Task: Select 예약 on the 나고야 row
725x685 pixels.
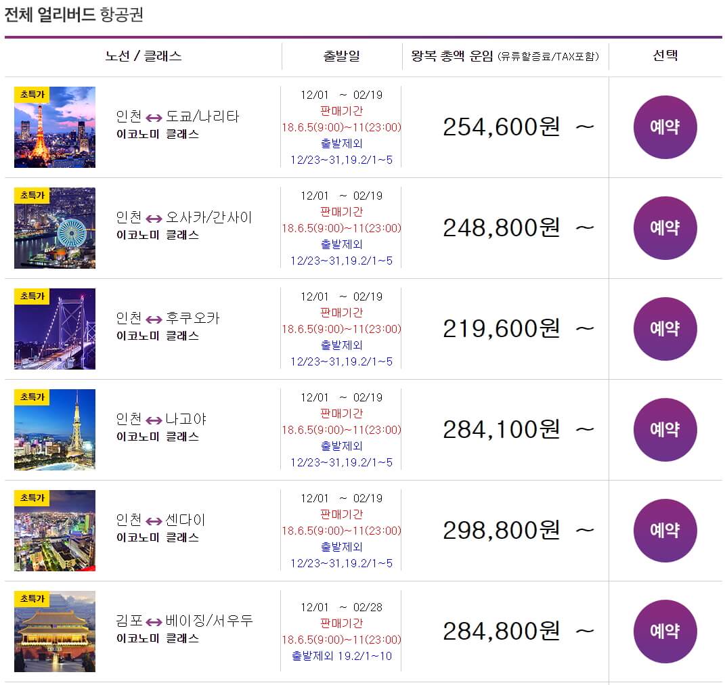Action: (x=665, y=430)
